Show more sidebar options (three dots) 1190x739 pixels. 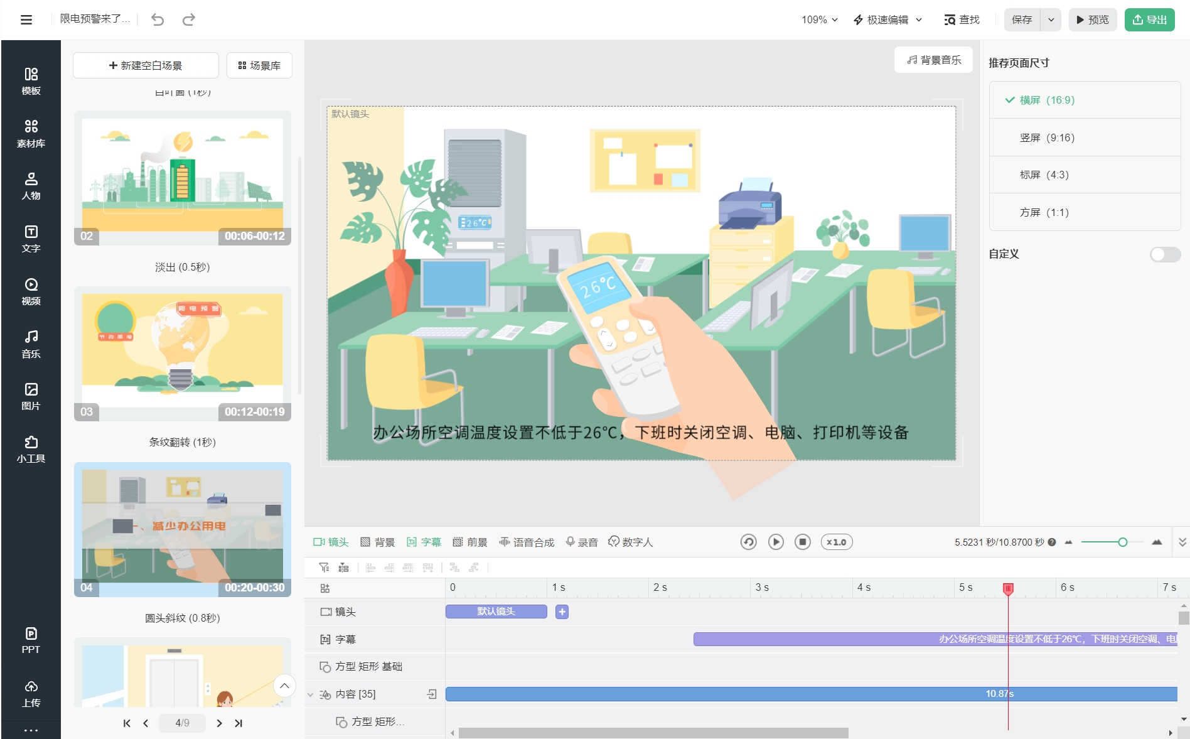31,730
